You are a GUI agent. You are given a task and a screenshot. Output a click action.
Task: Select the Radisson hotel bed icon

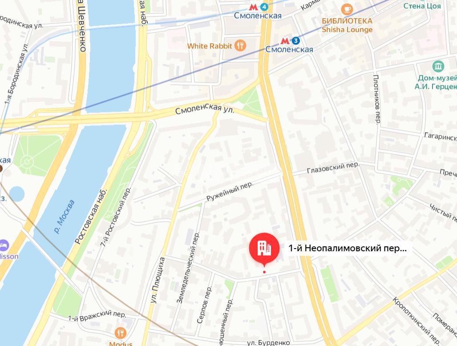pyautogui.click(x=4, y=245)
